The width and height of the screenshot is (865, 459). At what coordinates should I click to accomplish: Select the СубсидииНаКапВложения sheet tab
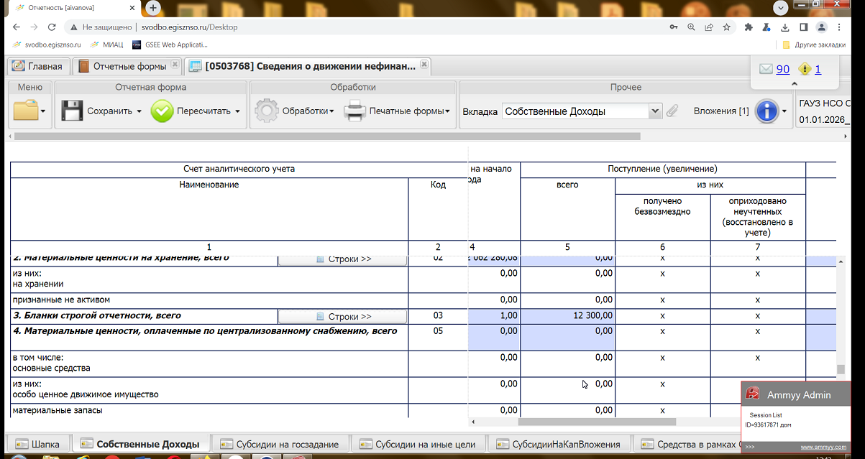(x=558, y=444)
